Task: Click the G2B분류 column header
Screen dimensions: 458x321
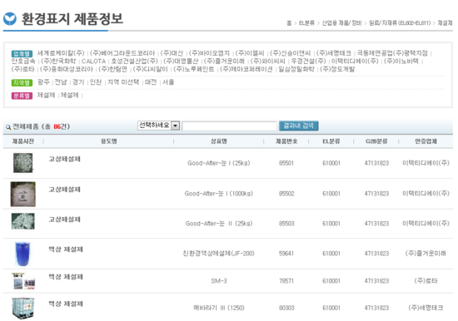Action: tap(376, 141)
